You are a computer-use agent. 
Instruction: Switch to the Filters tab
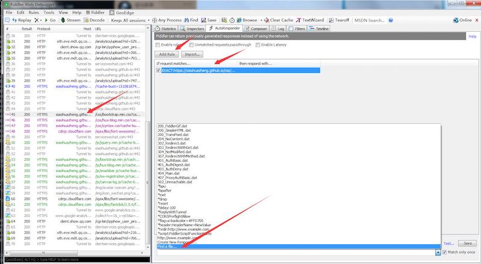coord(297,28)
